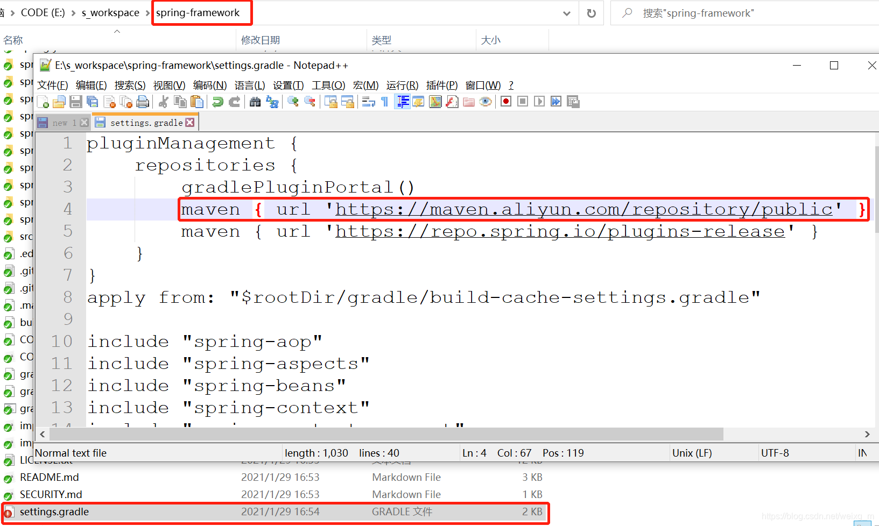Open the 搜索(S) menu
879x526 pixels.
click(x=130, y=86)
